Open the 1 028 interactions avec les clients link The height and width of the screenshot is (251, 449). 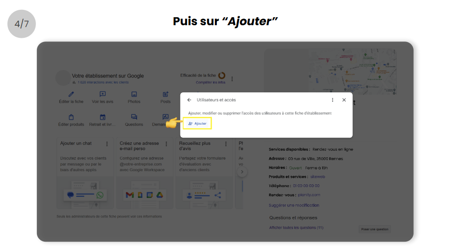[x=103, y=83]
